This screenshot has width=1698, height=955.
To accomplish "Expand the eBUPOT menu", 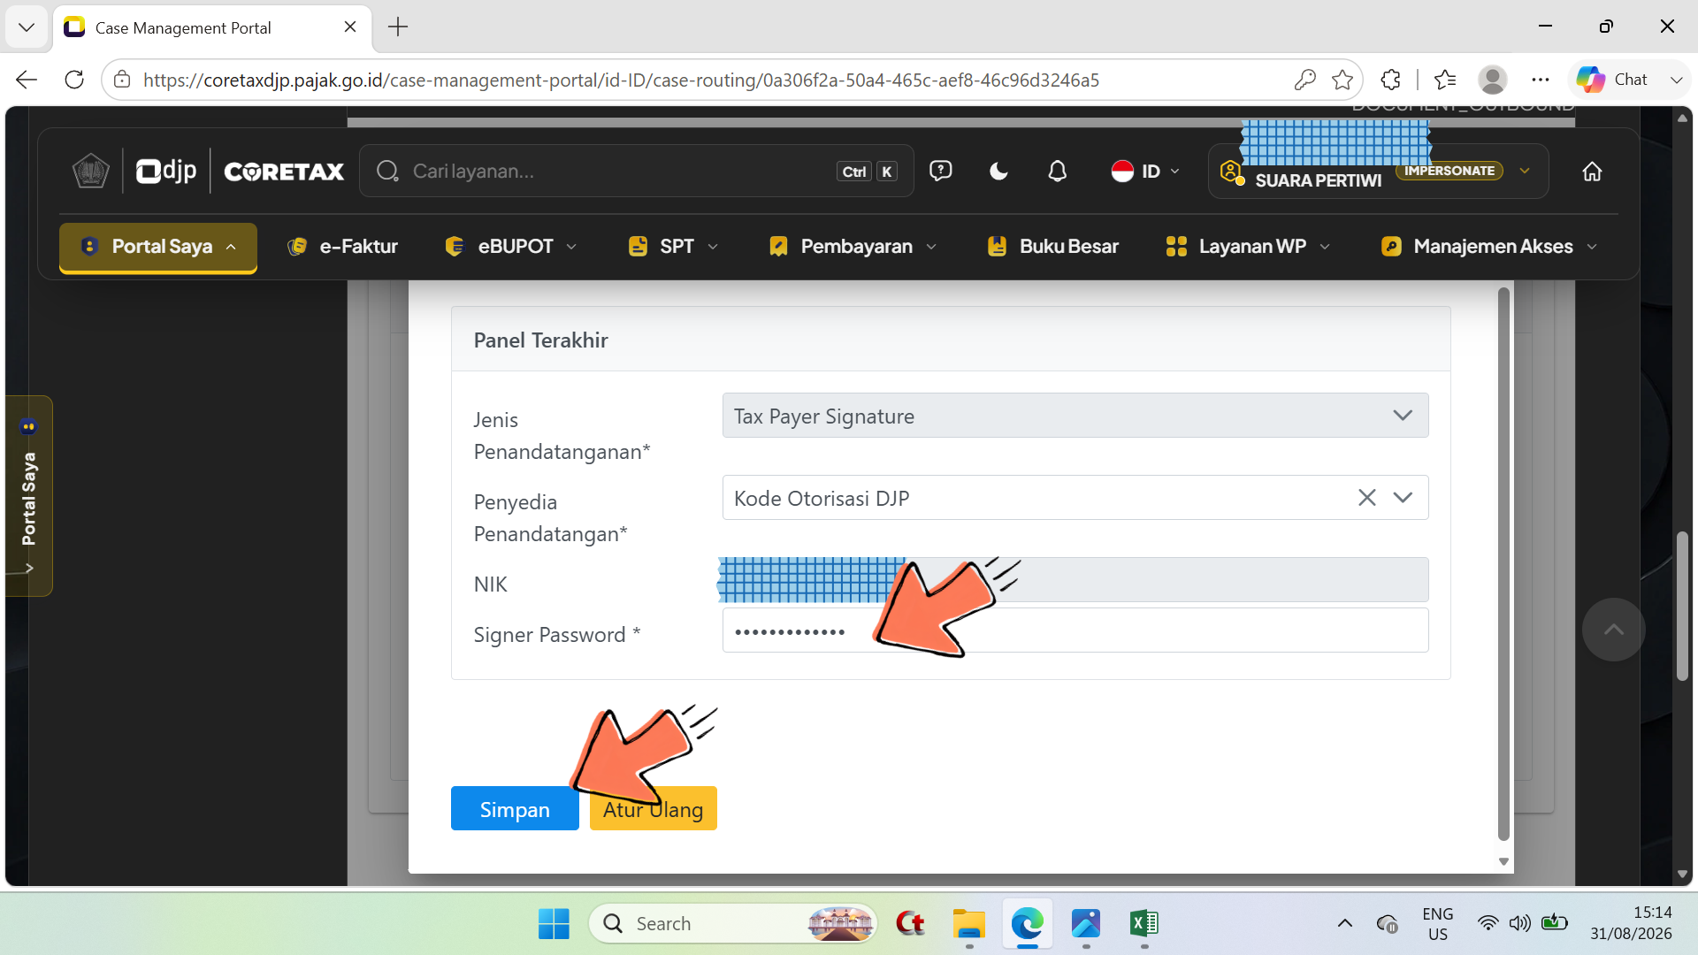I will [511, 247].
